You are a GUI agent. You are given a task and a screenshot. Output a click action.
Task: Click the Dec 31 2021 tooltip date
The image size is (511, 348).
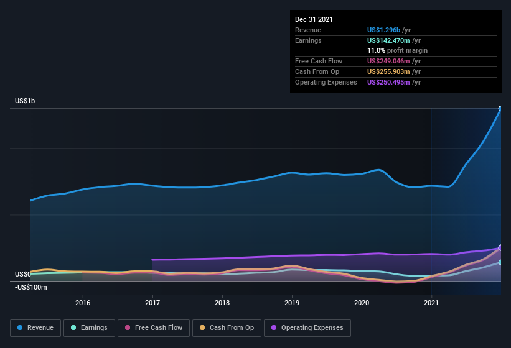314,19
